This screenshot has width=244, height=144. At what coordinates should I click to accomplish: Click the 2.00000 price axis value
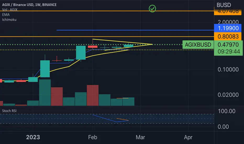coord(228,22)
